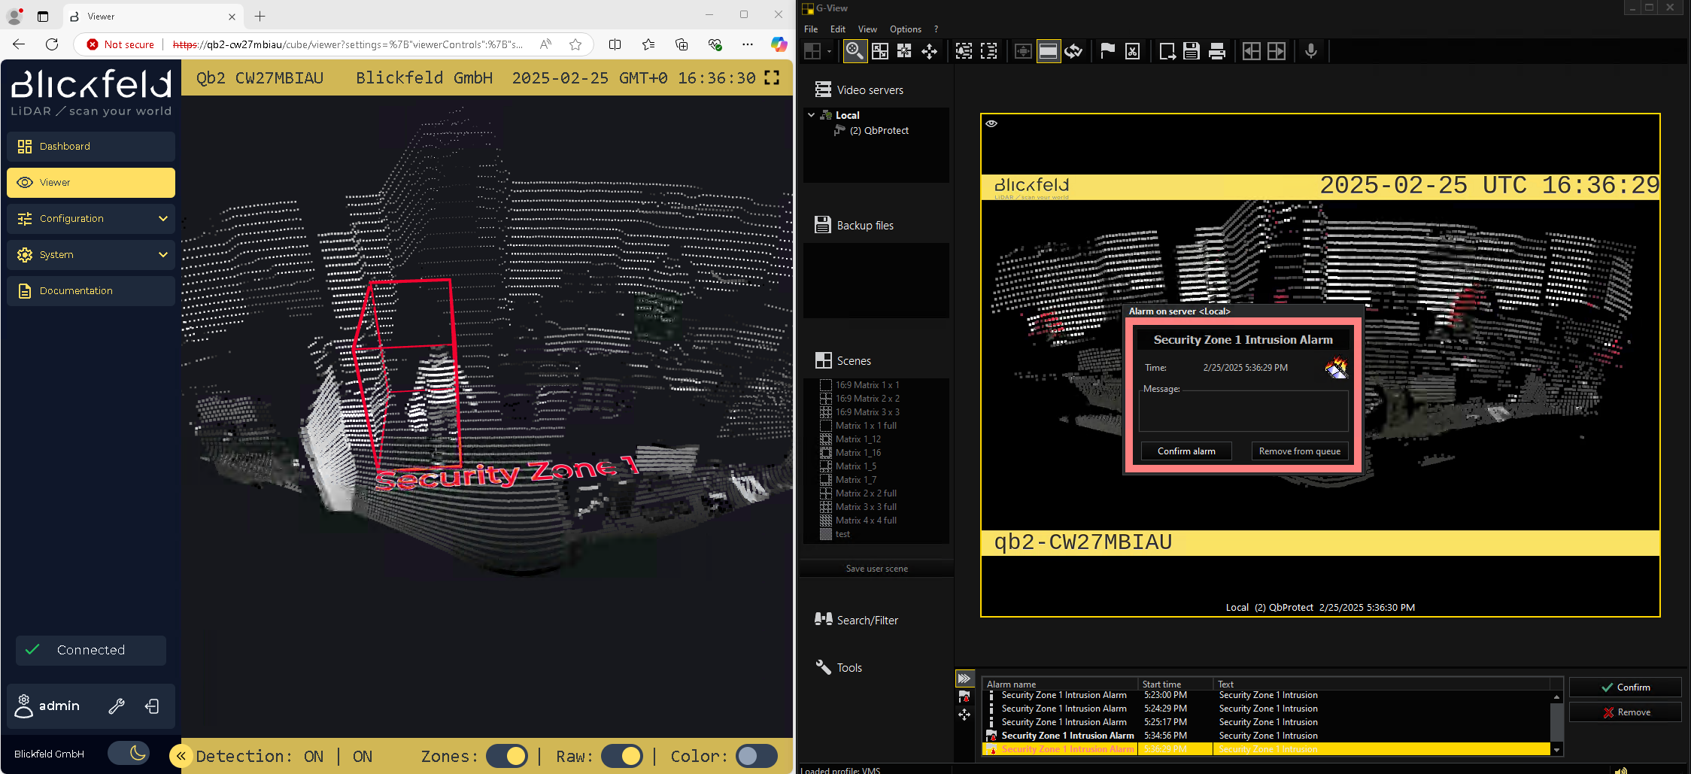Expand the Configuration sidebar menu
Image resolution: width=1691 pixels, height=774 pixels.
click(x=91, y=219)
